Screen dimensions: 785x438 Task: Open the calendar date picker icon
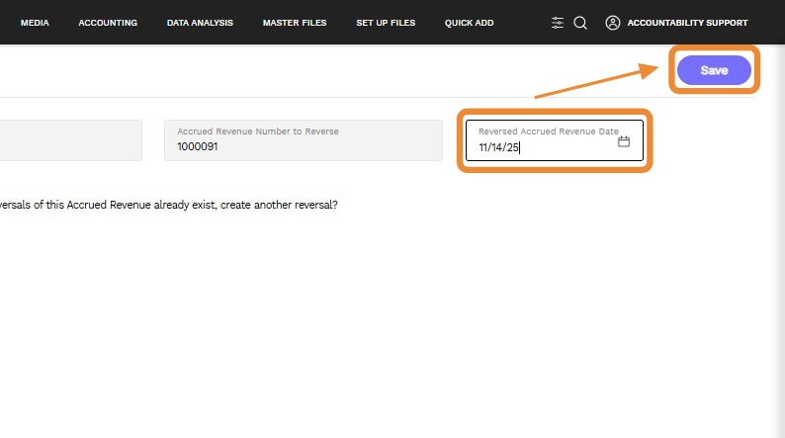pos(623,141)
